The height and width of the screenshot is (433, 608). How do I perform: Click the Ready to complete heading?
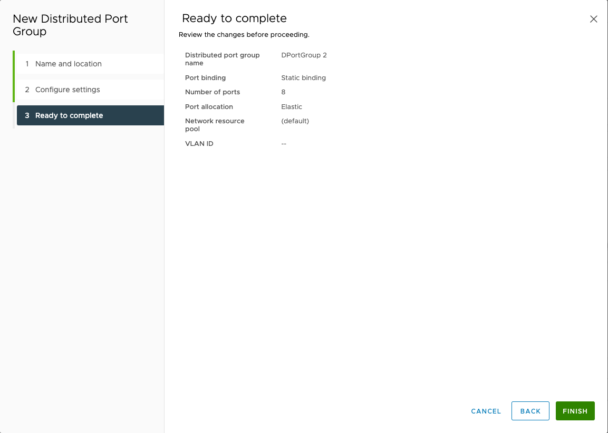(234, 18)
